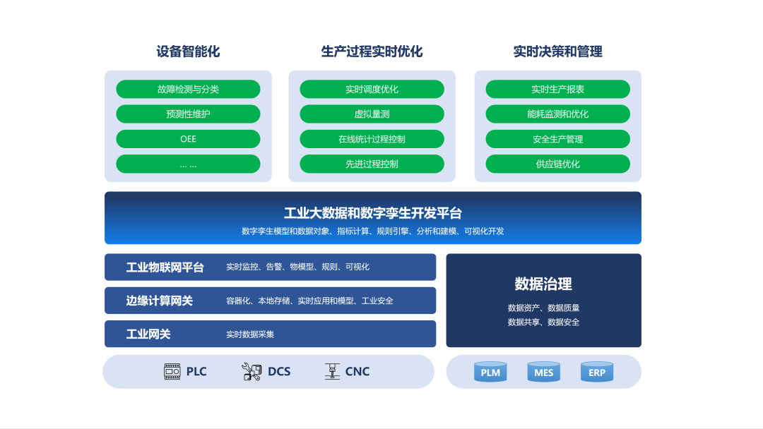Select the 虚拟量测 pill
This screenshot has height=429, width=763.
tap(372, 114)
